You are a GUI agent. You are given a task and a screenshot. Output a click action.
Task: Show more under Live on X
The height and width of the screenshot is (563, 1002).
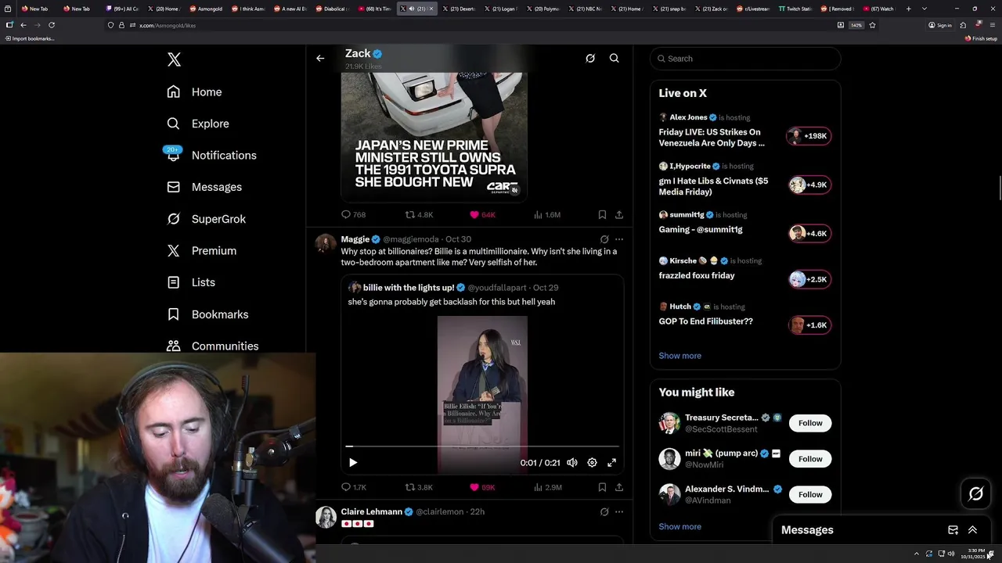tap(679, 356)
